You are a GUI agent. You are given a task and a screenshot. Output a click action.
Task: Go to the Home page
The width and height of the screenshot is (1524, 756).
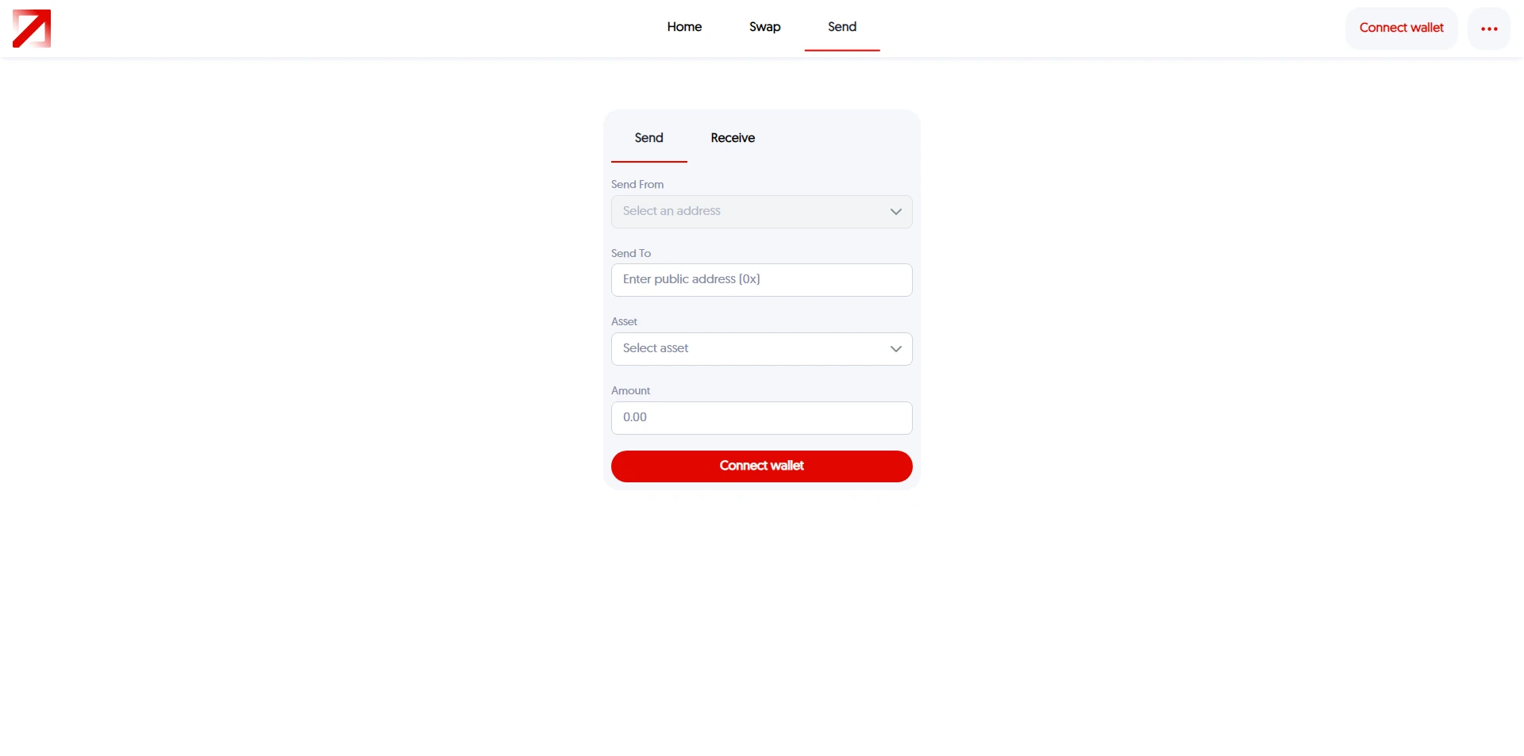pyautogui.click(x=684, y=27)
